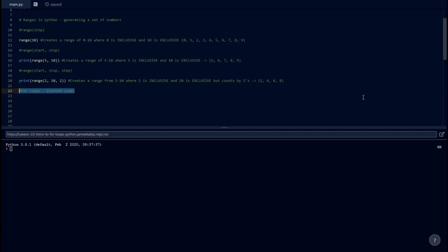Focus the repl.run URL address field
This screenshot has height=252, width=448.
[x=221, y=134]
